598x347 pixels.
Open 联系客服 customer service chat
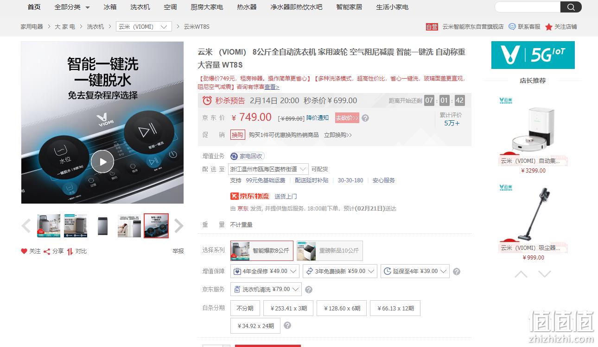(x=524, y=27)
